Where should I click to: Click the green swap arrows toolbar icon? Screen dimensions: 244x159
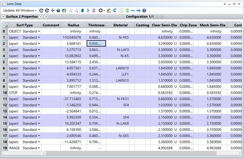click(127, 10)
